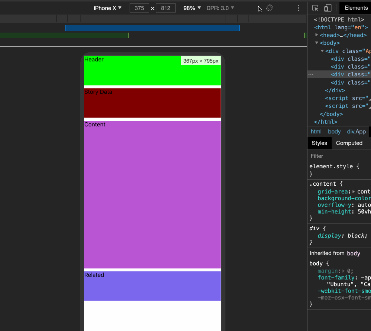Click the width field showing 375

[139, 8]
